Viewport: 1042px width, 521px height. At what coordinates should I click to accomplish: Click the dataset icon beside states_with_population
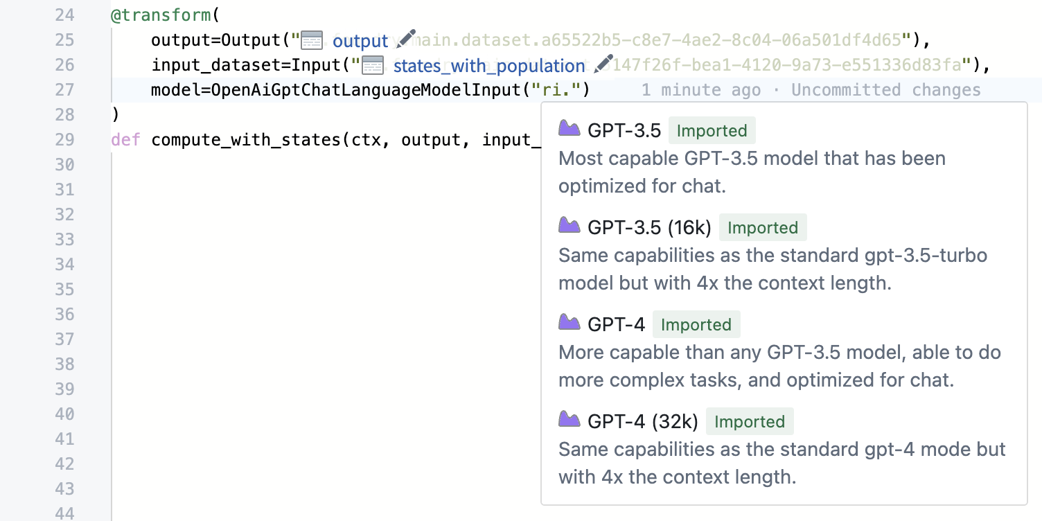tap(373, 66)
